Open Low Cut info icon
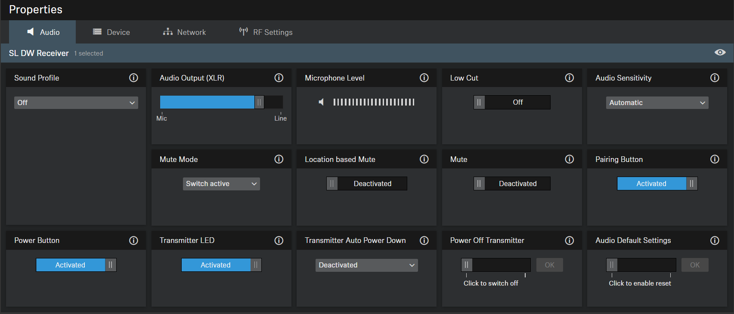734x314 pixels. click(569, 78)
